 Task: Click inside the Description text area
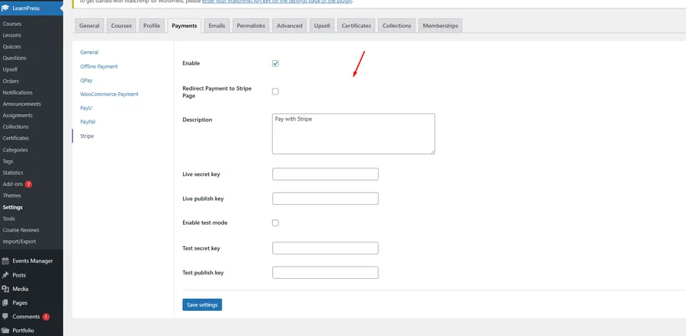353,134
